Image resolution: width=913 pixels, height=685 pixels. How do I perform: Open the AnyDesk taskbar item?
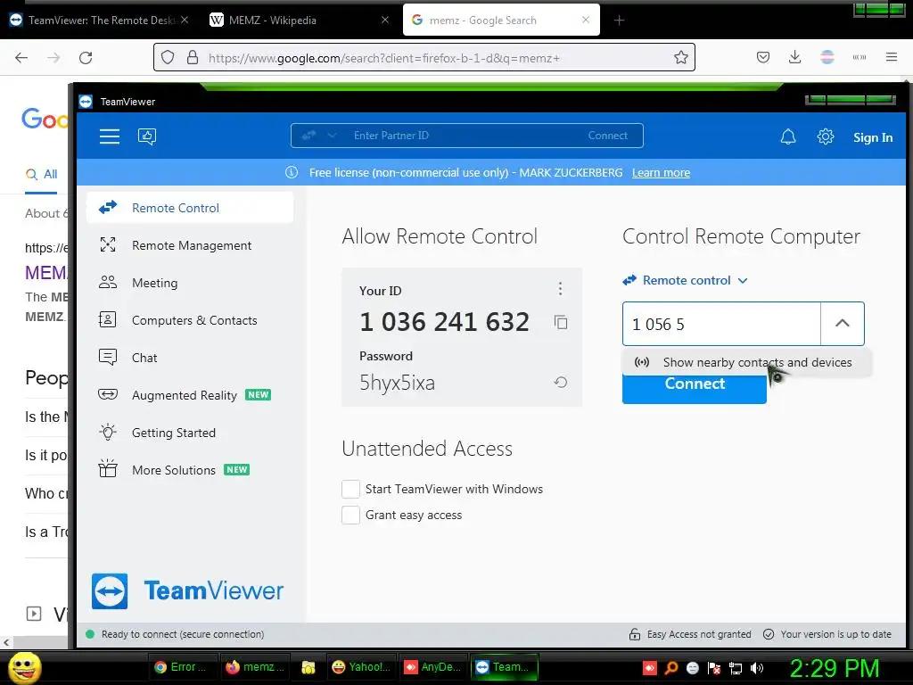click(x=432, y=667)
